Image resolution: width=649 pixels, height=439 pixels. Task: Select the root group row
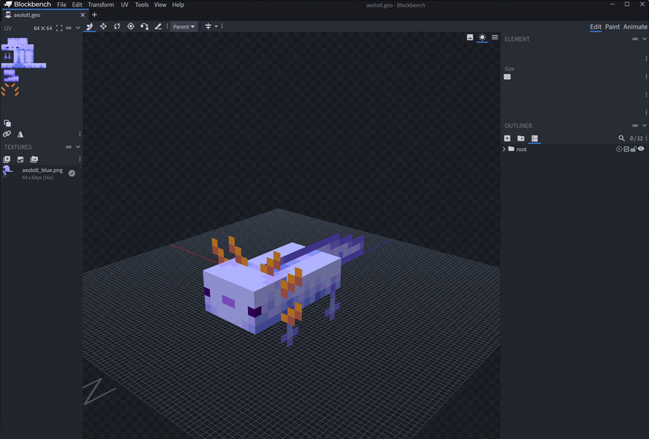coord(574,149)
